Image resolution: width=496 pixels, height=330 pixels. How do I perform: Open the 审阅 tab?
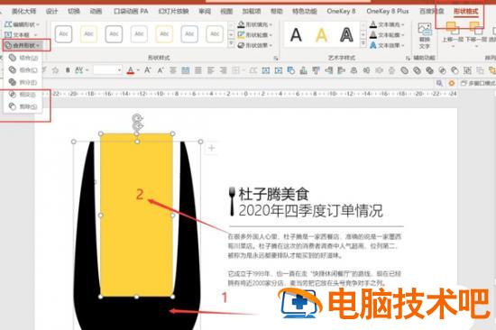205,12
